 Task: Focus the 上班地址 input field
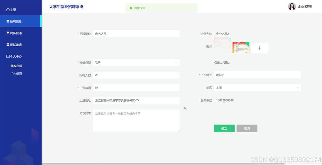136,100
